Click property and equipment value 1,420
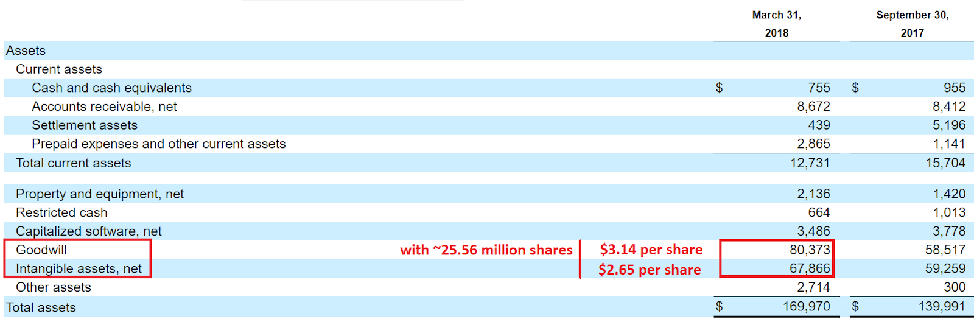 tap(950, 194)
